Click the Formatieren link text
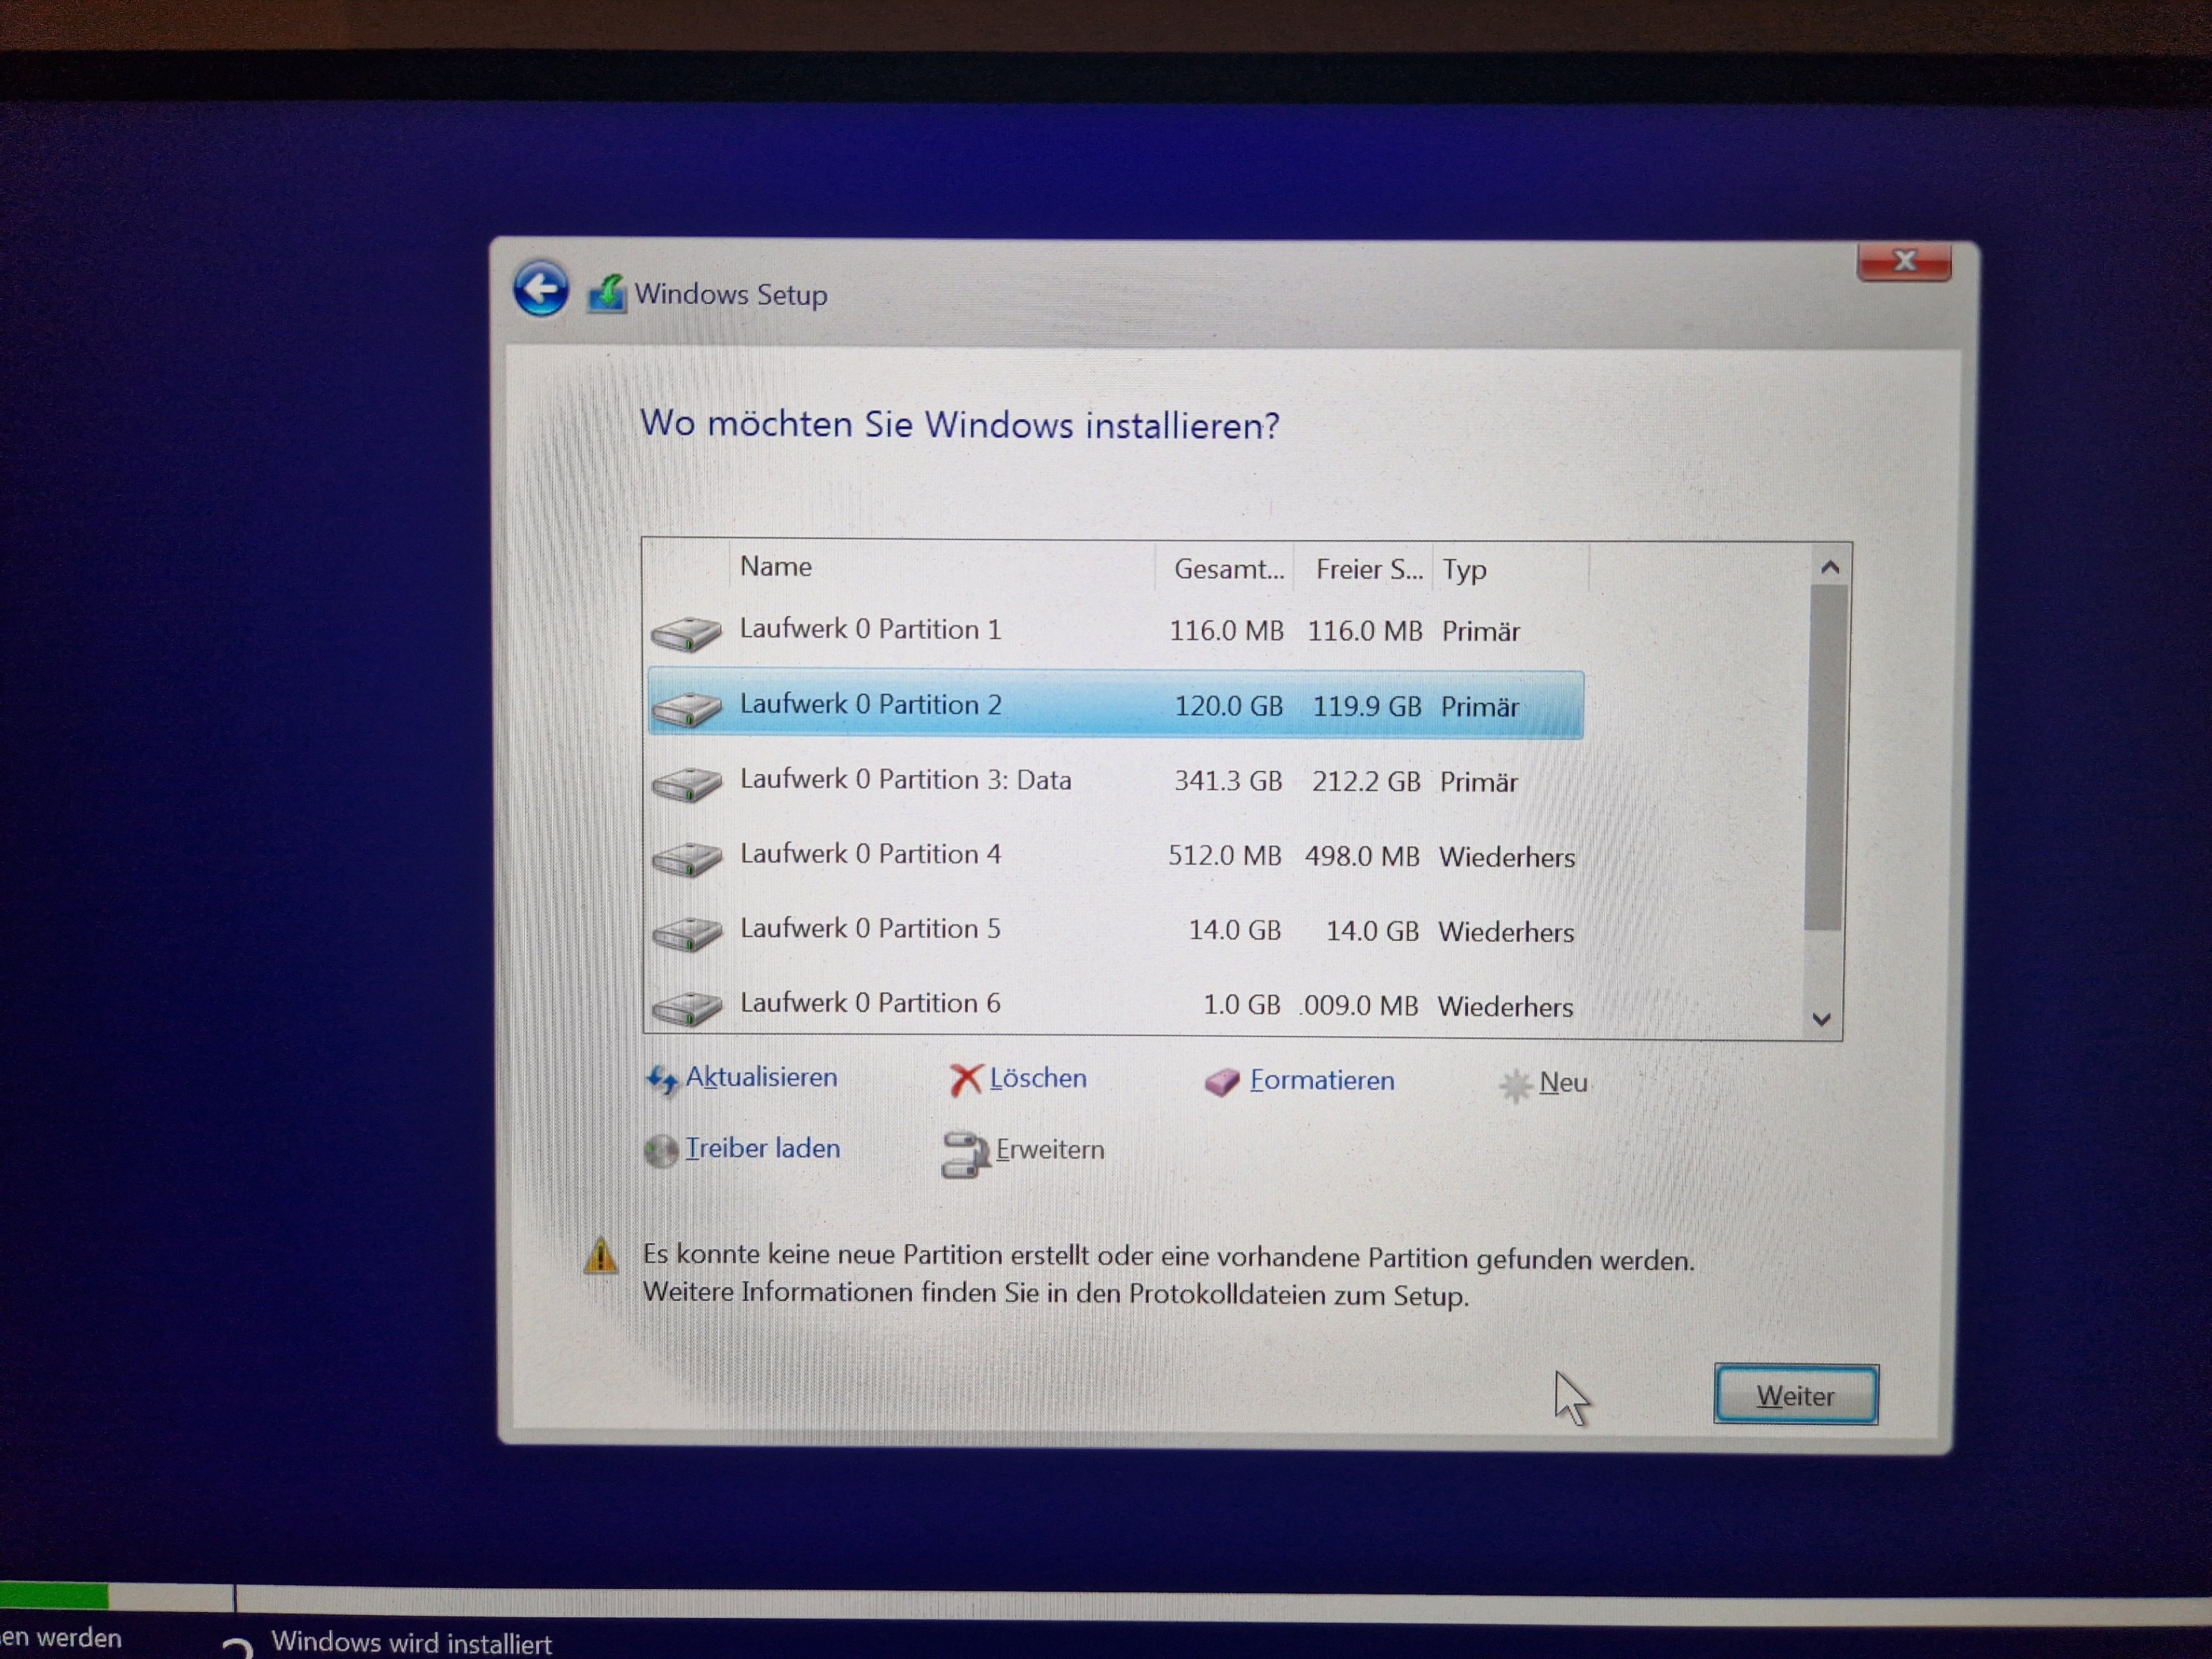The width and height of the screenshot is (2212, 1659). point(1321,1081)
